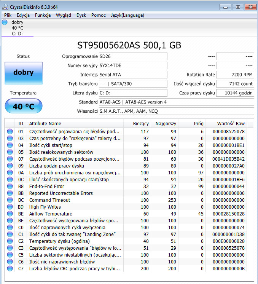This screenshot has width=258, height=284.
Task: Click status orb for attribute C7
Action: click(10, 268)
